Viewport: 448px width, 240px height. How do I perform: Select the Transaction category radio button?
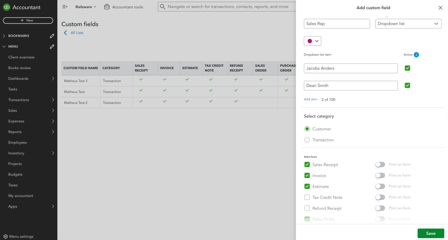tap(307, 140)
